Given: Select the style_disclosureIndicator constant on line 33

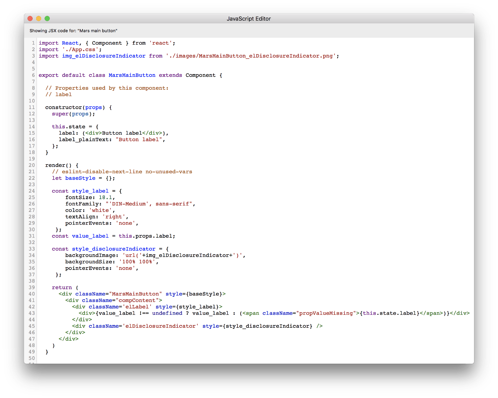Looking at the screenshot, I should click(114, 249).
